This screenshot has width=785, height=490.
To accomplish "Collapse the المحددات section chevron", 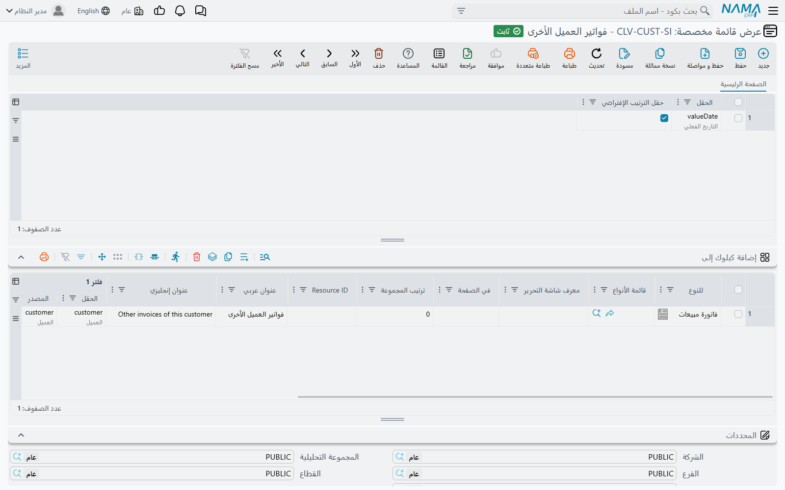I will tap(21, 435).
